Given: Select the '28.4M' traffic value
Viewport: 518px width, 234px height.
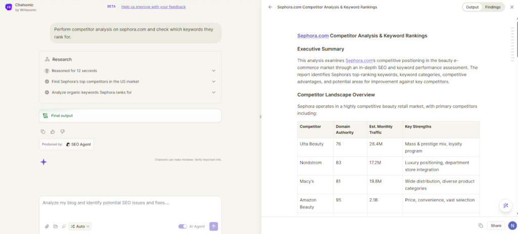Looking at the screenshot, I should click(375, 144).
